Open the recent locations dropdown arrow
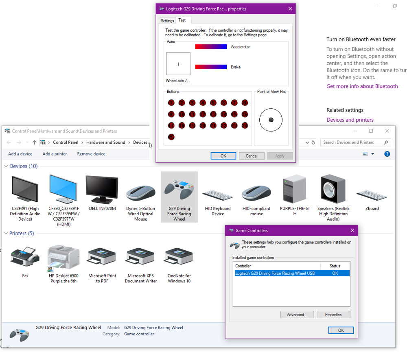 (x=27, y=142)
